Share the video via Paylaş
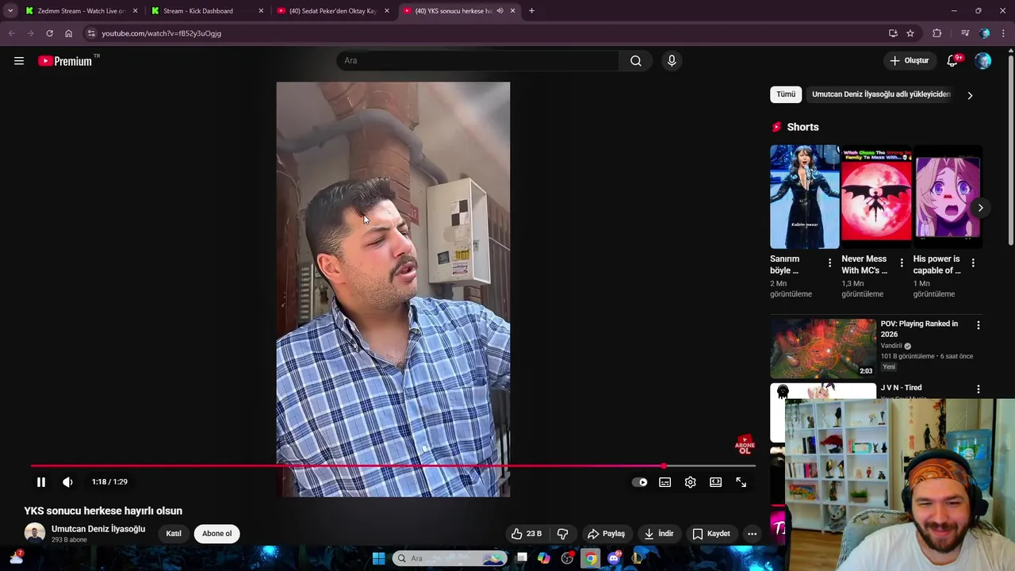Image resolution: width=1015 pixels, height=571 pixels. [x=607, y=534]
